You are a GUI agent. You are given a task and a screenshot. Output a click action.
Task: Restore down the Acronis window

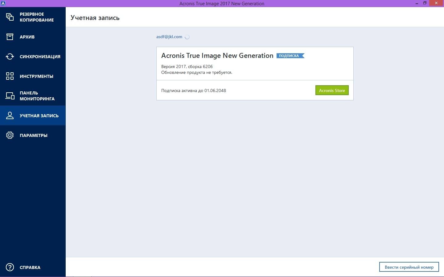click(425, 3)
